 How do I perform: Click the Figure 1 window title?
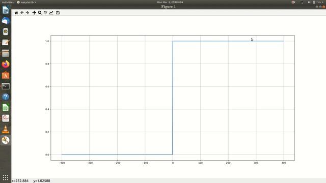(169, 7)
